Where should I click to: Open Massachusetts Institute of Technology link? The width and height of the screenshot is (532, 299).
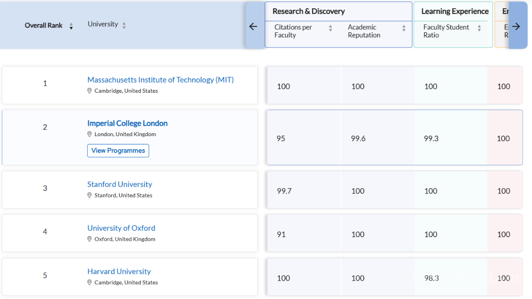tap(160, 80)
